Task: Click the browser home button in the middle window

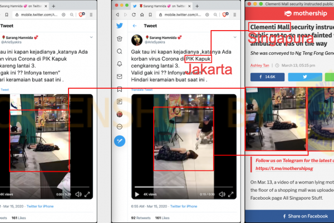Action: tap(142, 14)
